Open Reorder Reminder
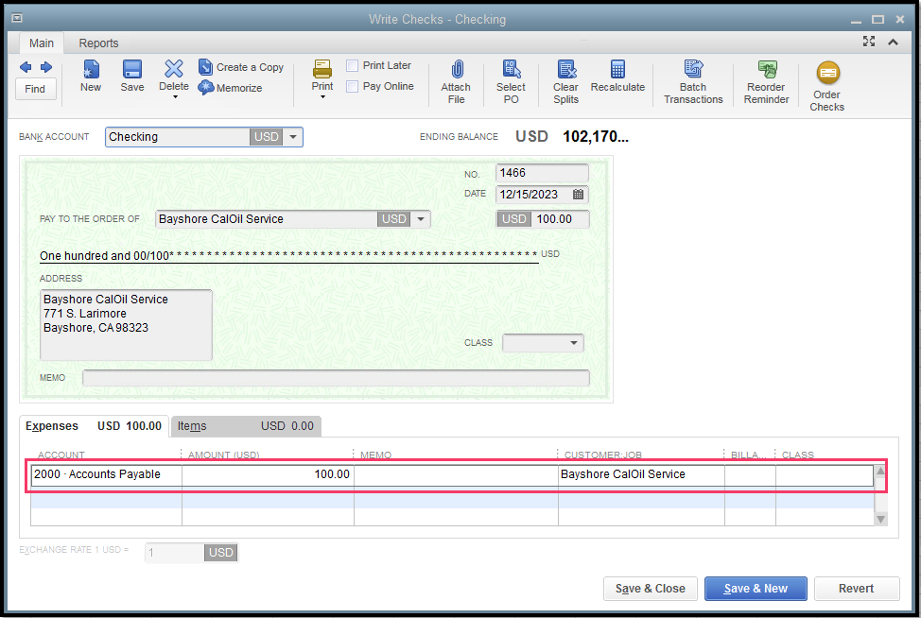The height and width of the screenshot is (618, 921). tap(767, 81)
